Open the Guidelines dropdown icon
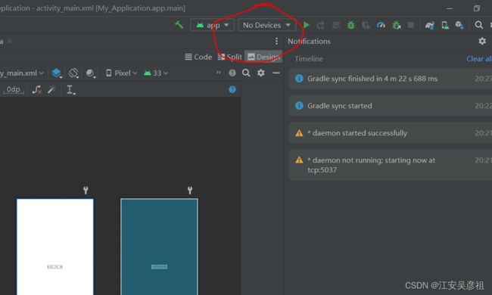This screenshot has height=295, width=492. [x=71, y=90]
